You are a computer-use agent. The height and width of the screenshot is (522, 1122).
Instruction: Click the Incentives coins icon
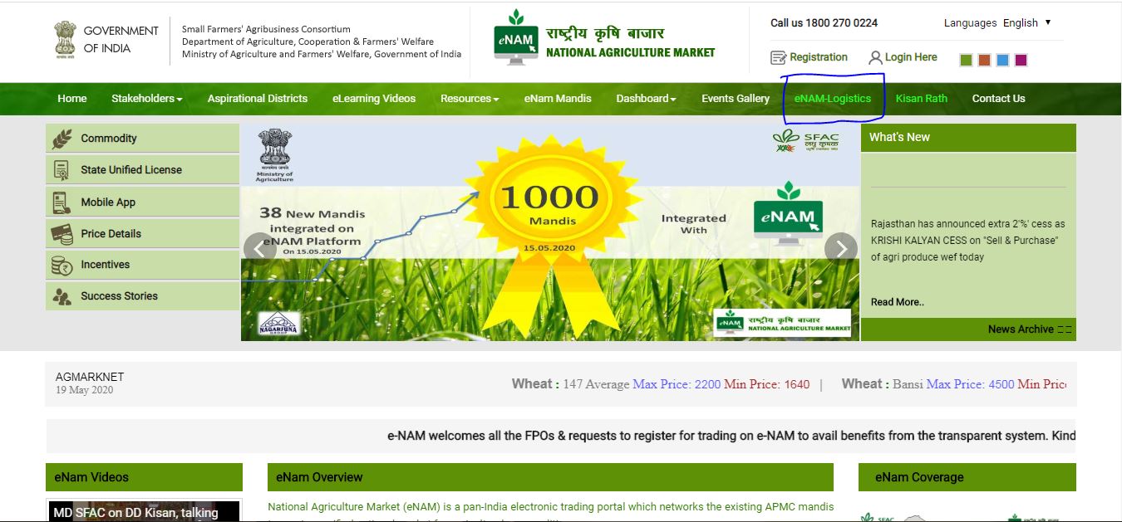point(62,265)
